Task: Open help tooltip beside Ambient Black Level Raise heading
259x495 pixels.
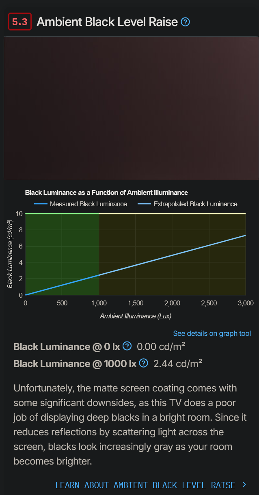Action: 185,22
